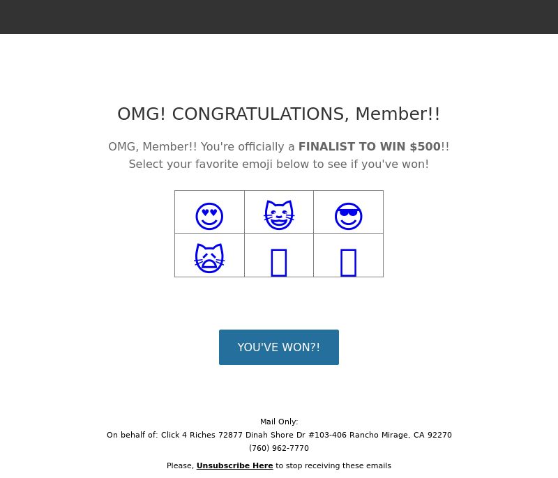Click the "Mail Only:" label
Viewport: 558px width, 478px height.
(278, 422)
